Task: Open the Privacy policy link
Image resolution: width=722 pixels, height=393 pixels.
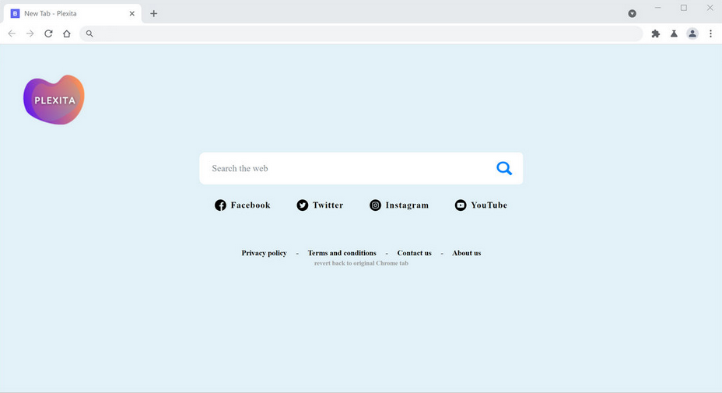Action: coord(265,253)
